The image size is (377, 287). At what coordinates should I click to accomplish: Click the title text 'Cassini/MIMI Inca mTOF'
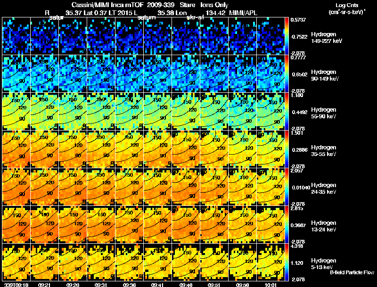pyautogui.click(x=107, y=5)
